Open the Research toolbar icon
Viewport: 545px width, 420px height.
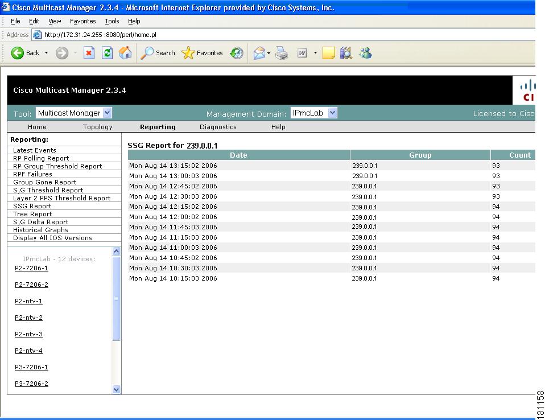pos(346,53)
